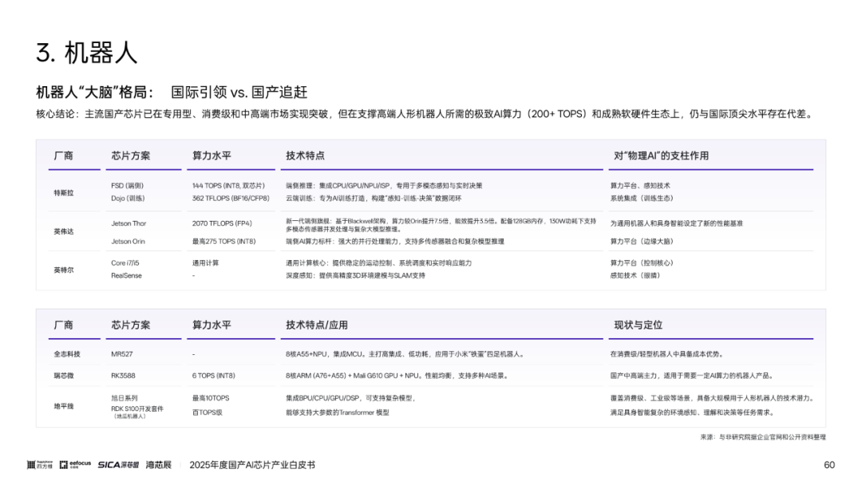862x485 pixels.
Task: Click the subtitle "国际引领 vs. 国产追赶"
Action: (239, 92)
